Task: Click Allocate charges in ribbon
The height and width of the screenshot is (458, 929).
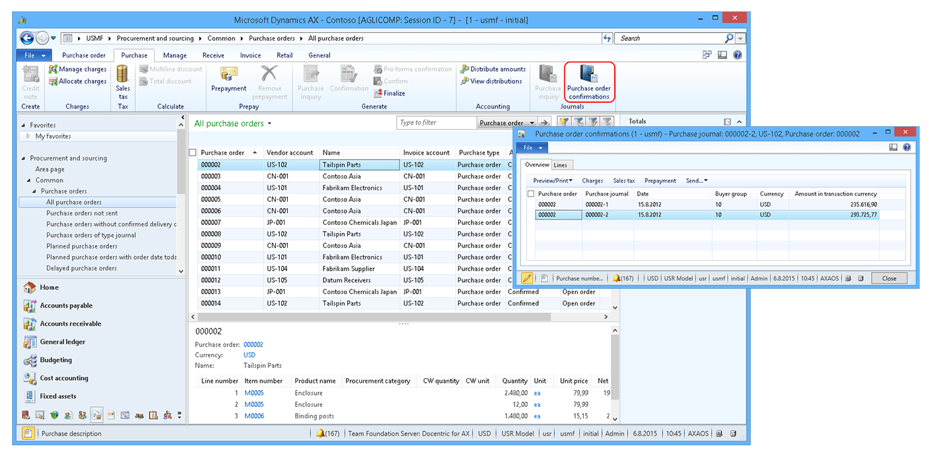Action: pyautogui.click(x=77, y=81)
